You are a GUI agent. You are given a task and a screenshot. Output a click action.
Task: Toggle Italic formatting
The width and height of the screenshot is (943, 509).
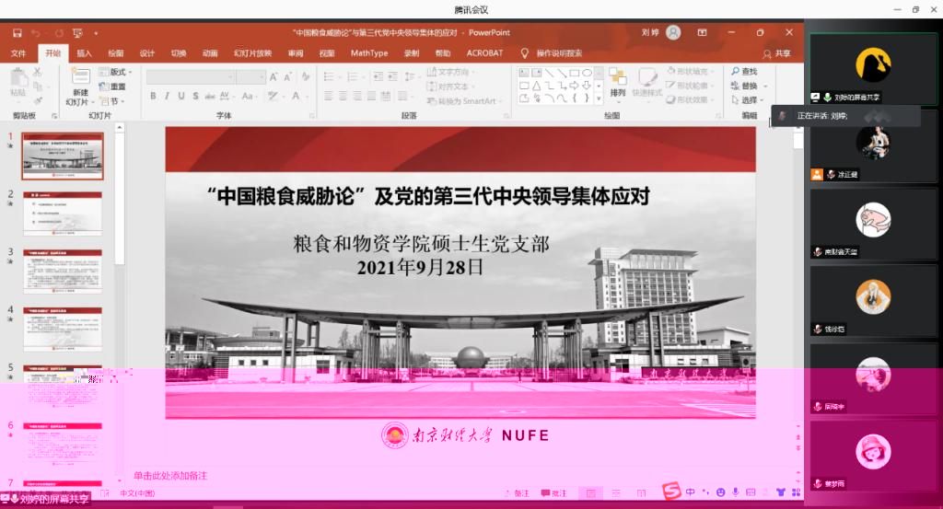click(168, 96)
